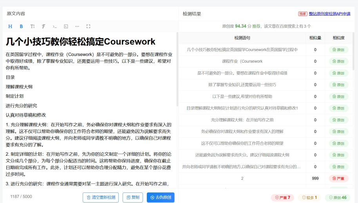Click 原创 tag in 这不仅可以帮助你 row
The height and width of the screenshot is (203, 358).
pos(338,144)
